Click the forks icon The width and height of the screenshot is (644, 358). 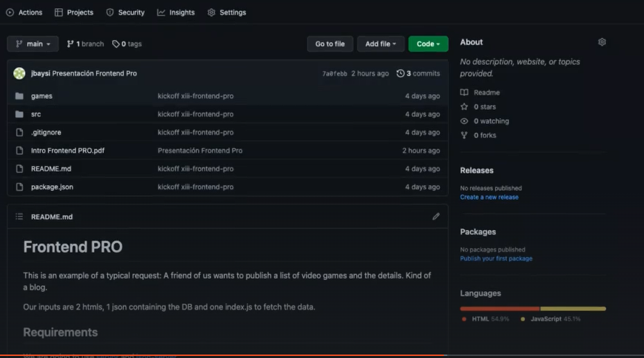[x=464, y=135]
